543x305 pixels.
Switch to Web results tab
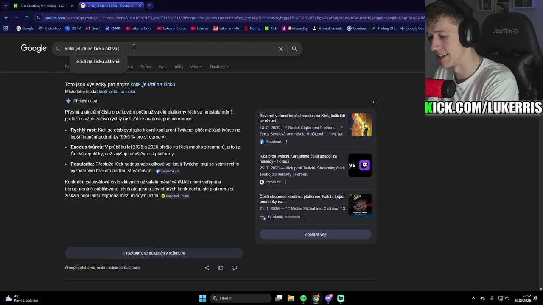[162, 67]
